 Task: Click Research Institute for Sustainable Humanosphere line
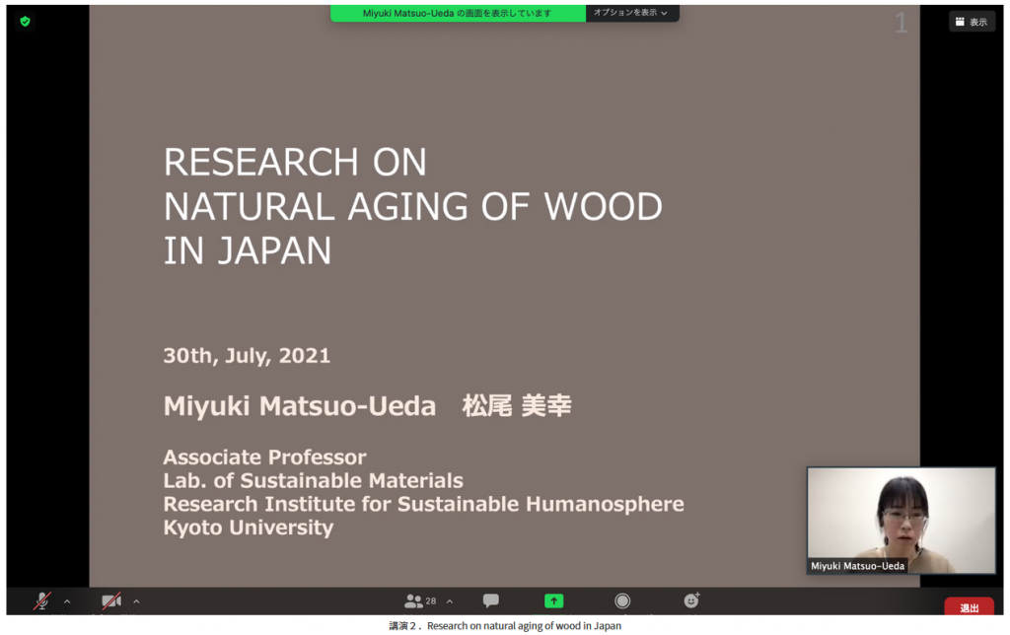tap(423, 504)
